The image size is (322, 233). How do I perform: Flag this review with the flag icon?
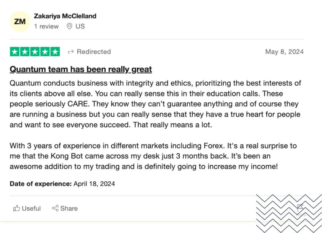point(300,207)
